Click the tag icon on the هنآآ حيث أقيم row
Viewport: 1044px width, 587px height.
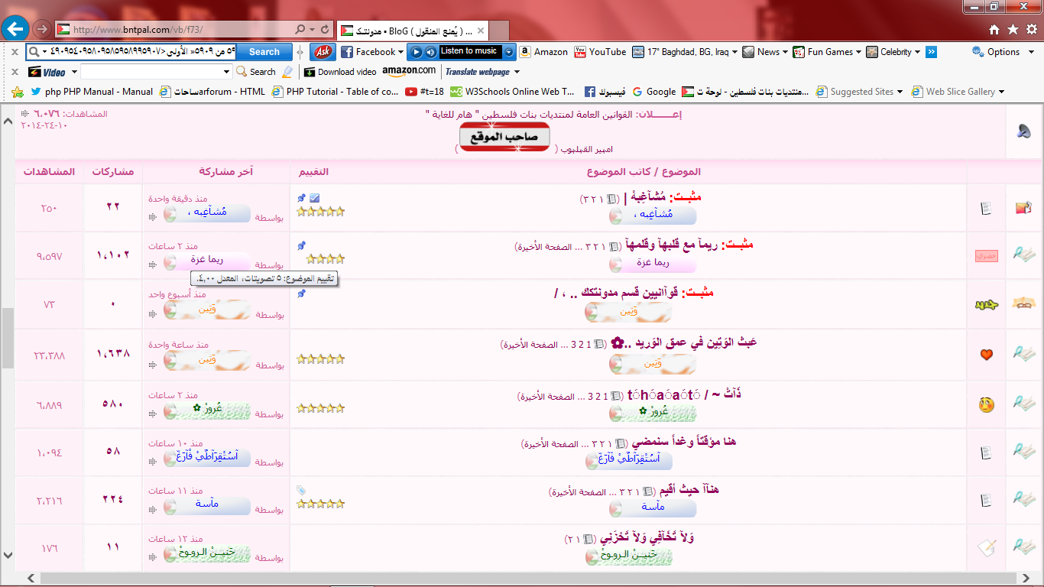tap(301, 490)
